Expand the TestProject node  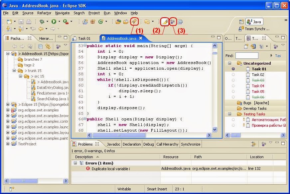click(x=8, y=144)
